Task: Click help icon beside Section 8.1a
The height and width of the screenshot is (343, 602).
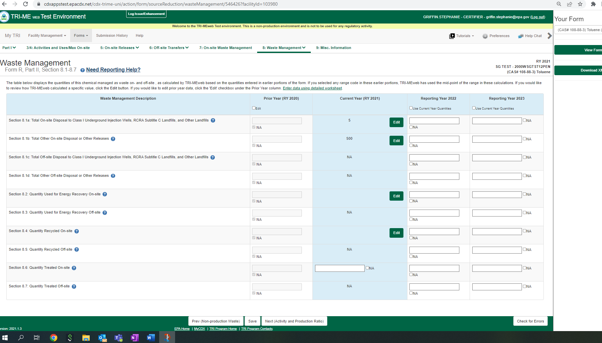Action: [213, 121]
